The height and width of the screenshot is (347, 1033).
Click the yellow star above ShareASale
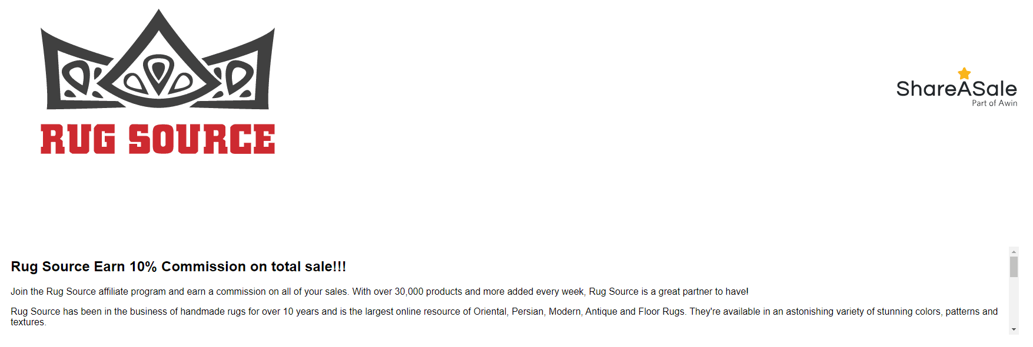click(x=964, y=73)
